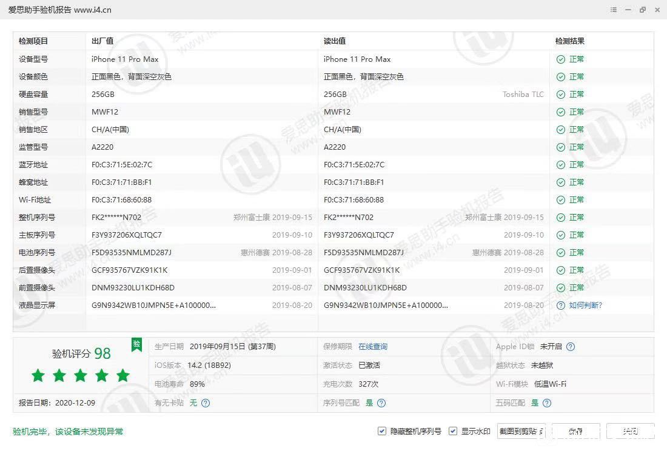Click the green check icon in 蓝牙地址 row
This screenshot has height=454, width=667.
pos(561,165)
